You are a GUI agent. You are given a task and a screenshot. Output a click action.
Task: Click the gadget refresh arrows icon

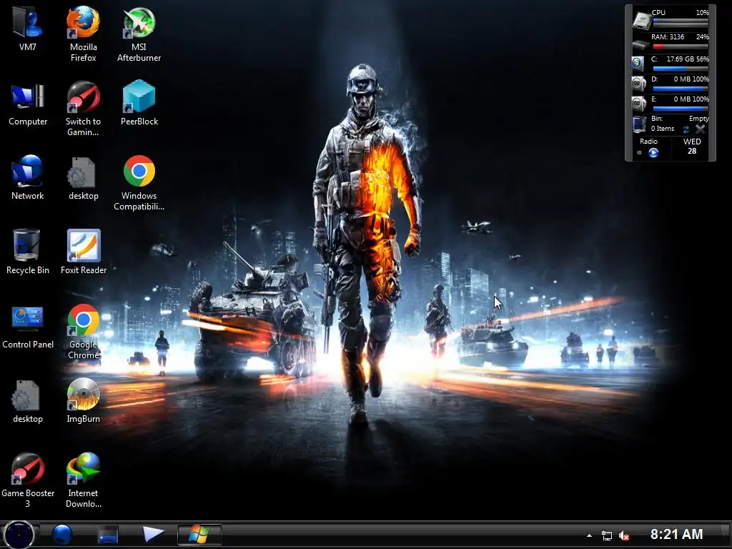pyautogui.click(x=686, y=129)
